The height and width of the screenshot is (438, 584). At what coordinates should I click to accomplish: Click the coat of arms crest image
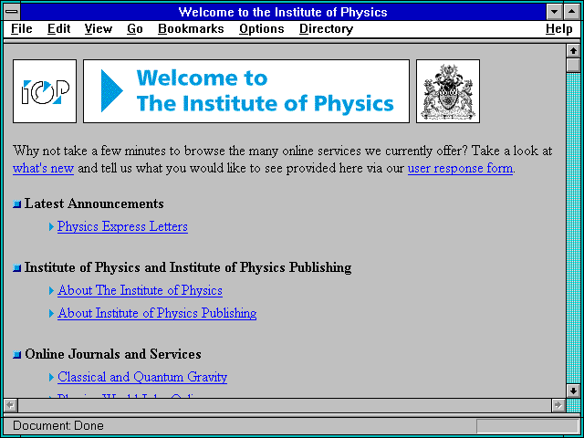(448, 91)
